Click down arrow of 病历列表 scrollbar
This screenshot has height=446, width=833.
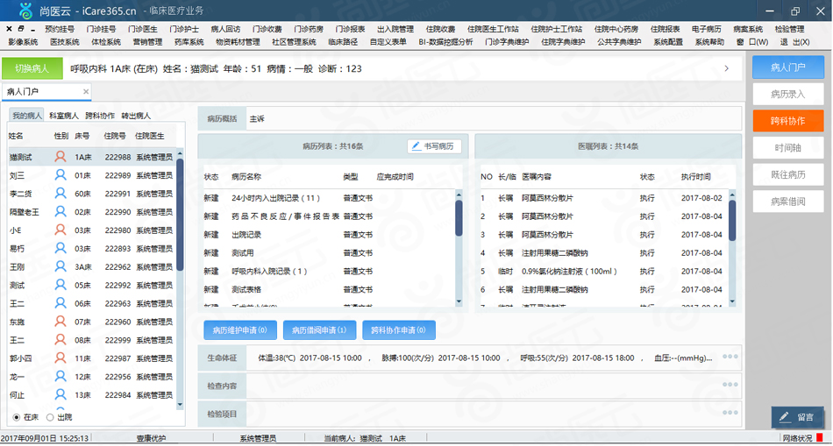[459, 301]
